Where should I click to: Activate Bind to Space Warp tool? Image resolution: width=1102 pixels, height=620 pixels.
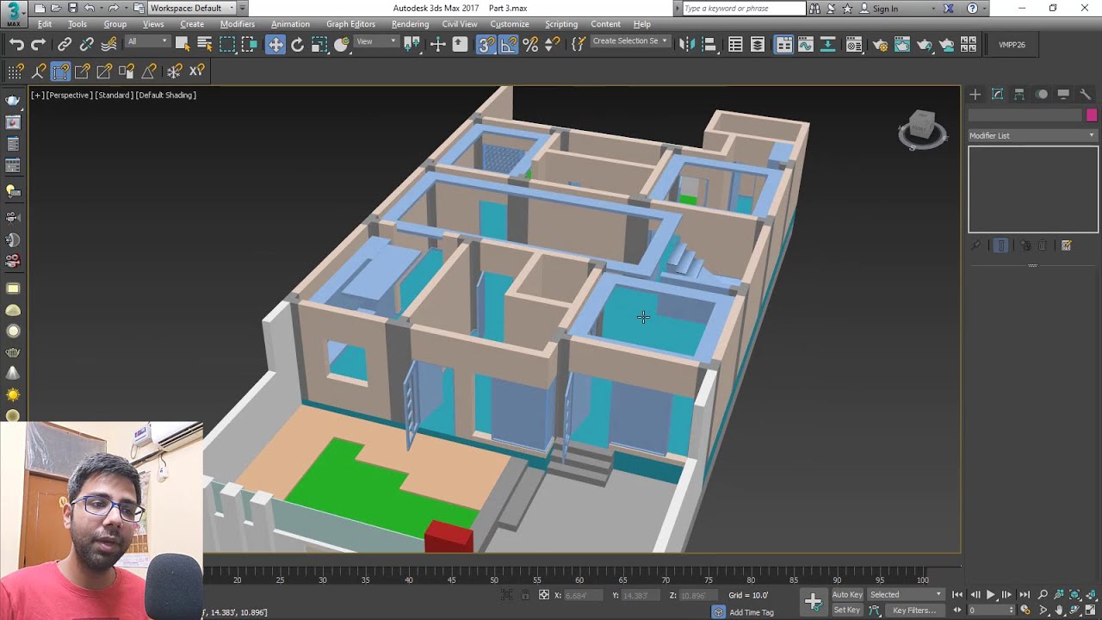tap(109, 45)
